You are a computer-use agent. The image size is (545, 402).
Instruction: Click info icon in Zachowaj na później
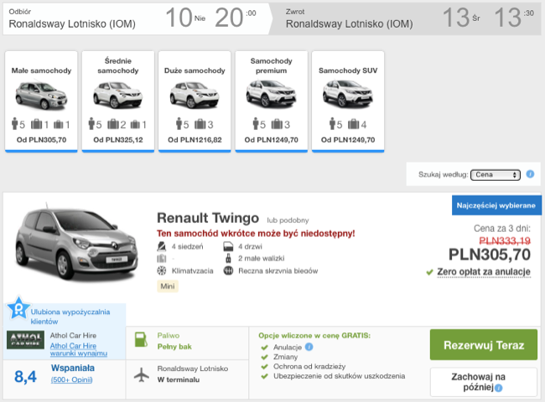498,388
